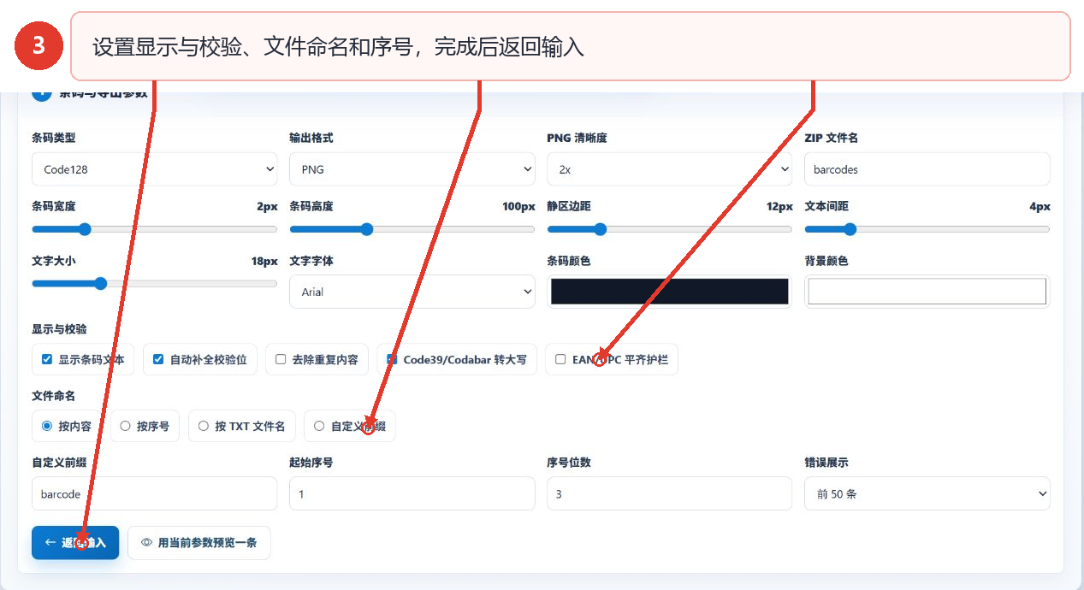Click the 起始序号 input field
The image size is (1084, 590).
[412, 494]
